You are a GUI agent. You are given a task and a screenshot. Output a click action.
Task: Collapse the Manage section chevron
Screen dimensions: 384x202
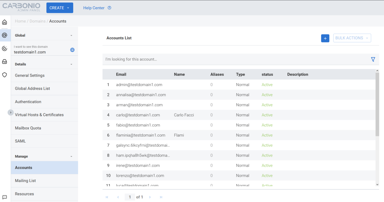[x=71, y=156]
